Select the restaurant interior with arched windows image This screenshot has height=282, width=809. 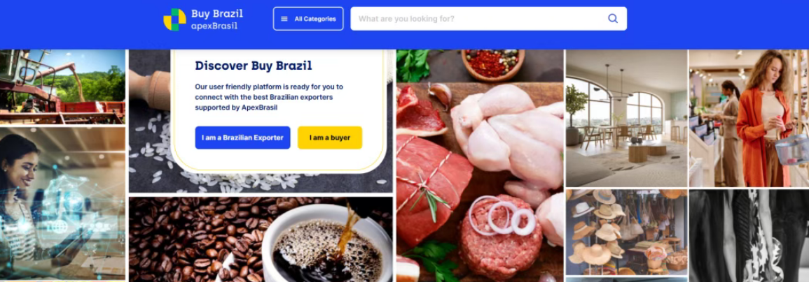click(x=626, y=118)
